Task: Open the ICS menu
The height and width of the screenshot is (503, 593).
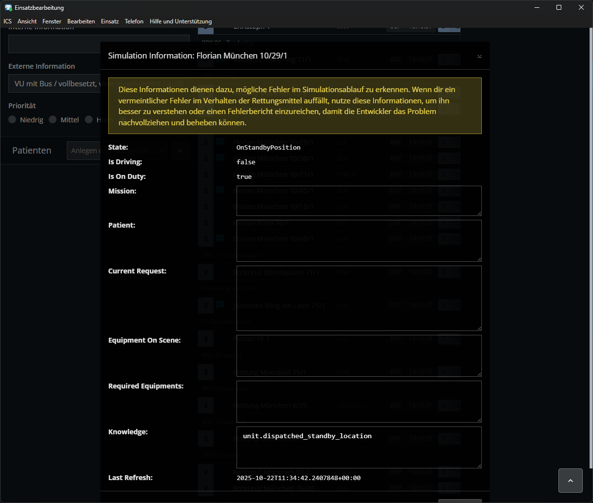Action: pos(7,21)
